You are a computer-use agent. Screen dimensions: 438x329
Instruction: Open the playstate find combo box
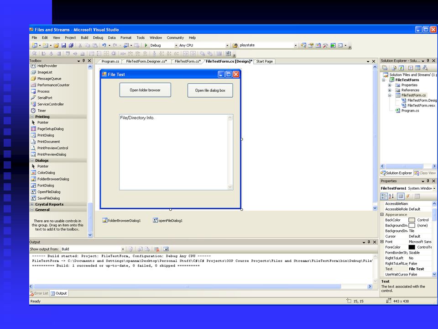(x=296, y=45)
